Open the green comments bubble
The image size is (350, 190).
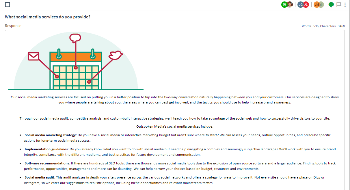[331, 5]
